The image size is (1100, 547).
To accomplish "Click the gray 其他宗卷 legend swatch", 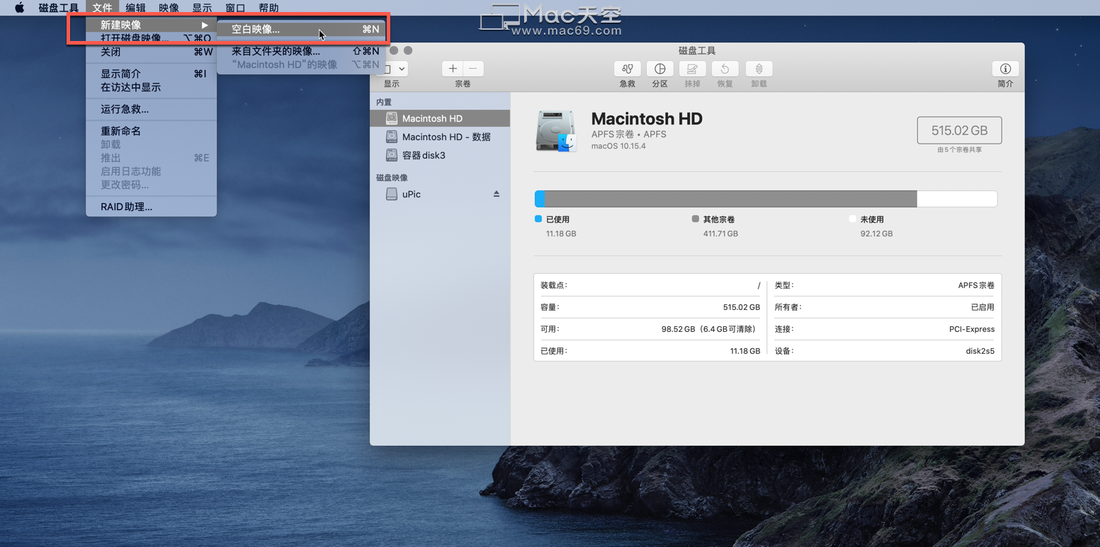I will point(696,219).
